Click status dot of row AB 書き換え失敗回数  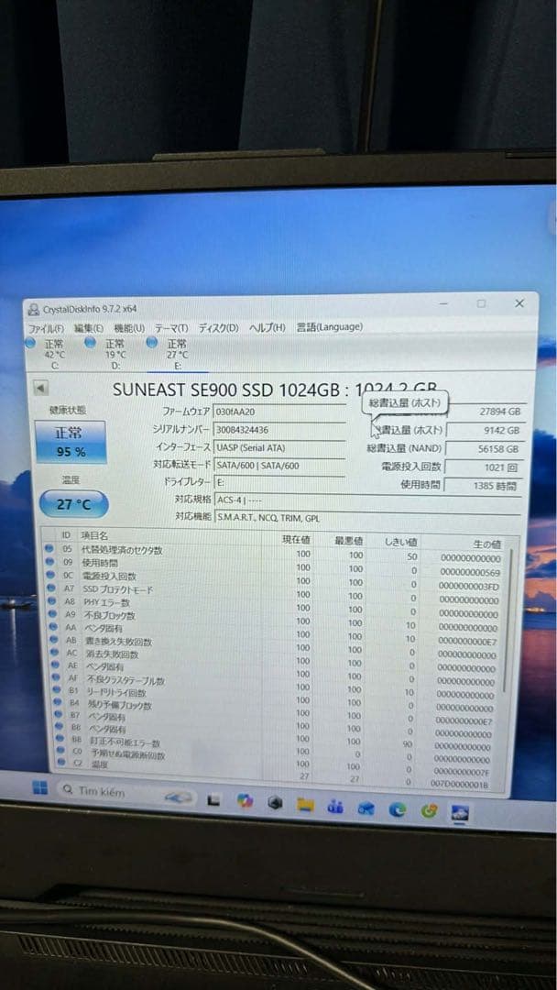point(53,641)
